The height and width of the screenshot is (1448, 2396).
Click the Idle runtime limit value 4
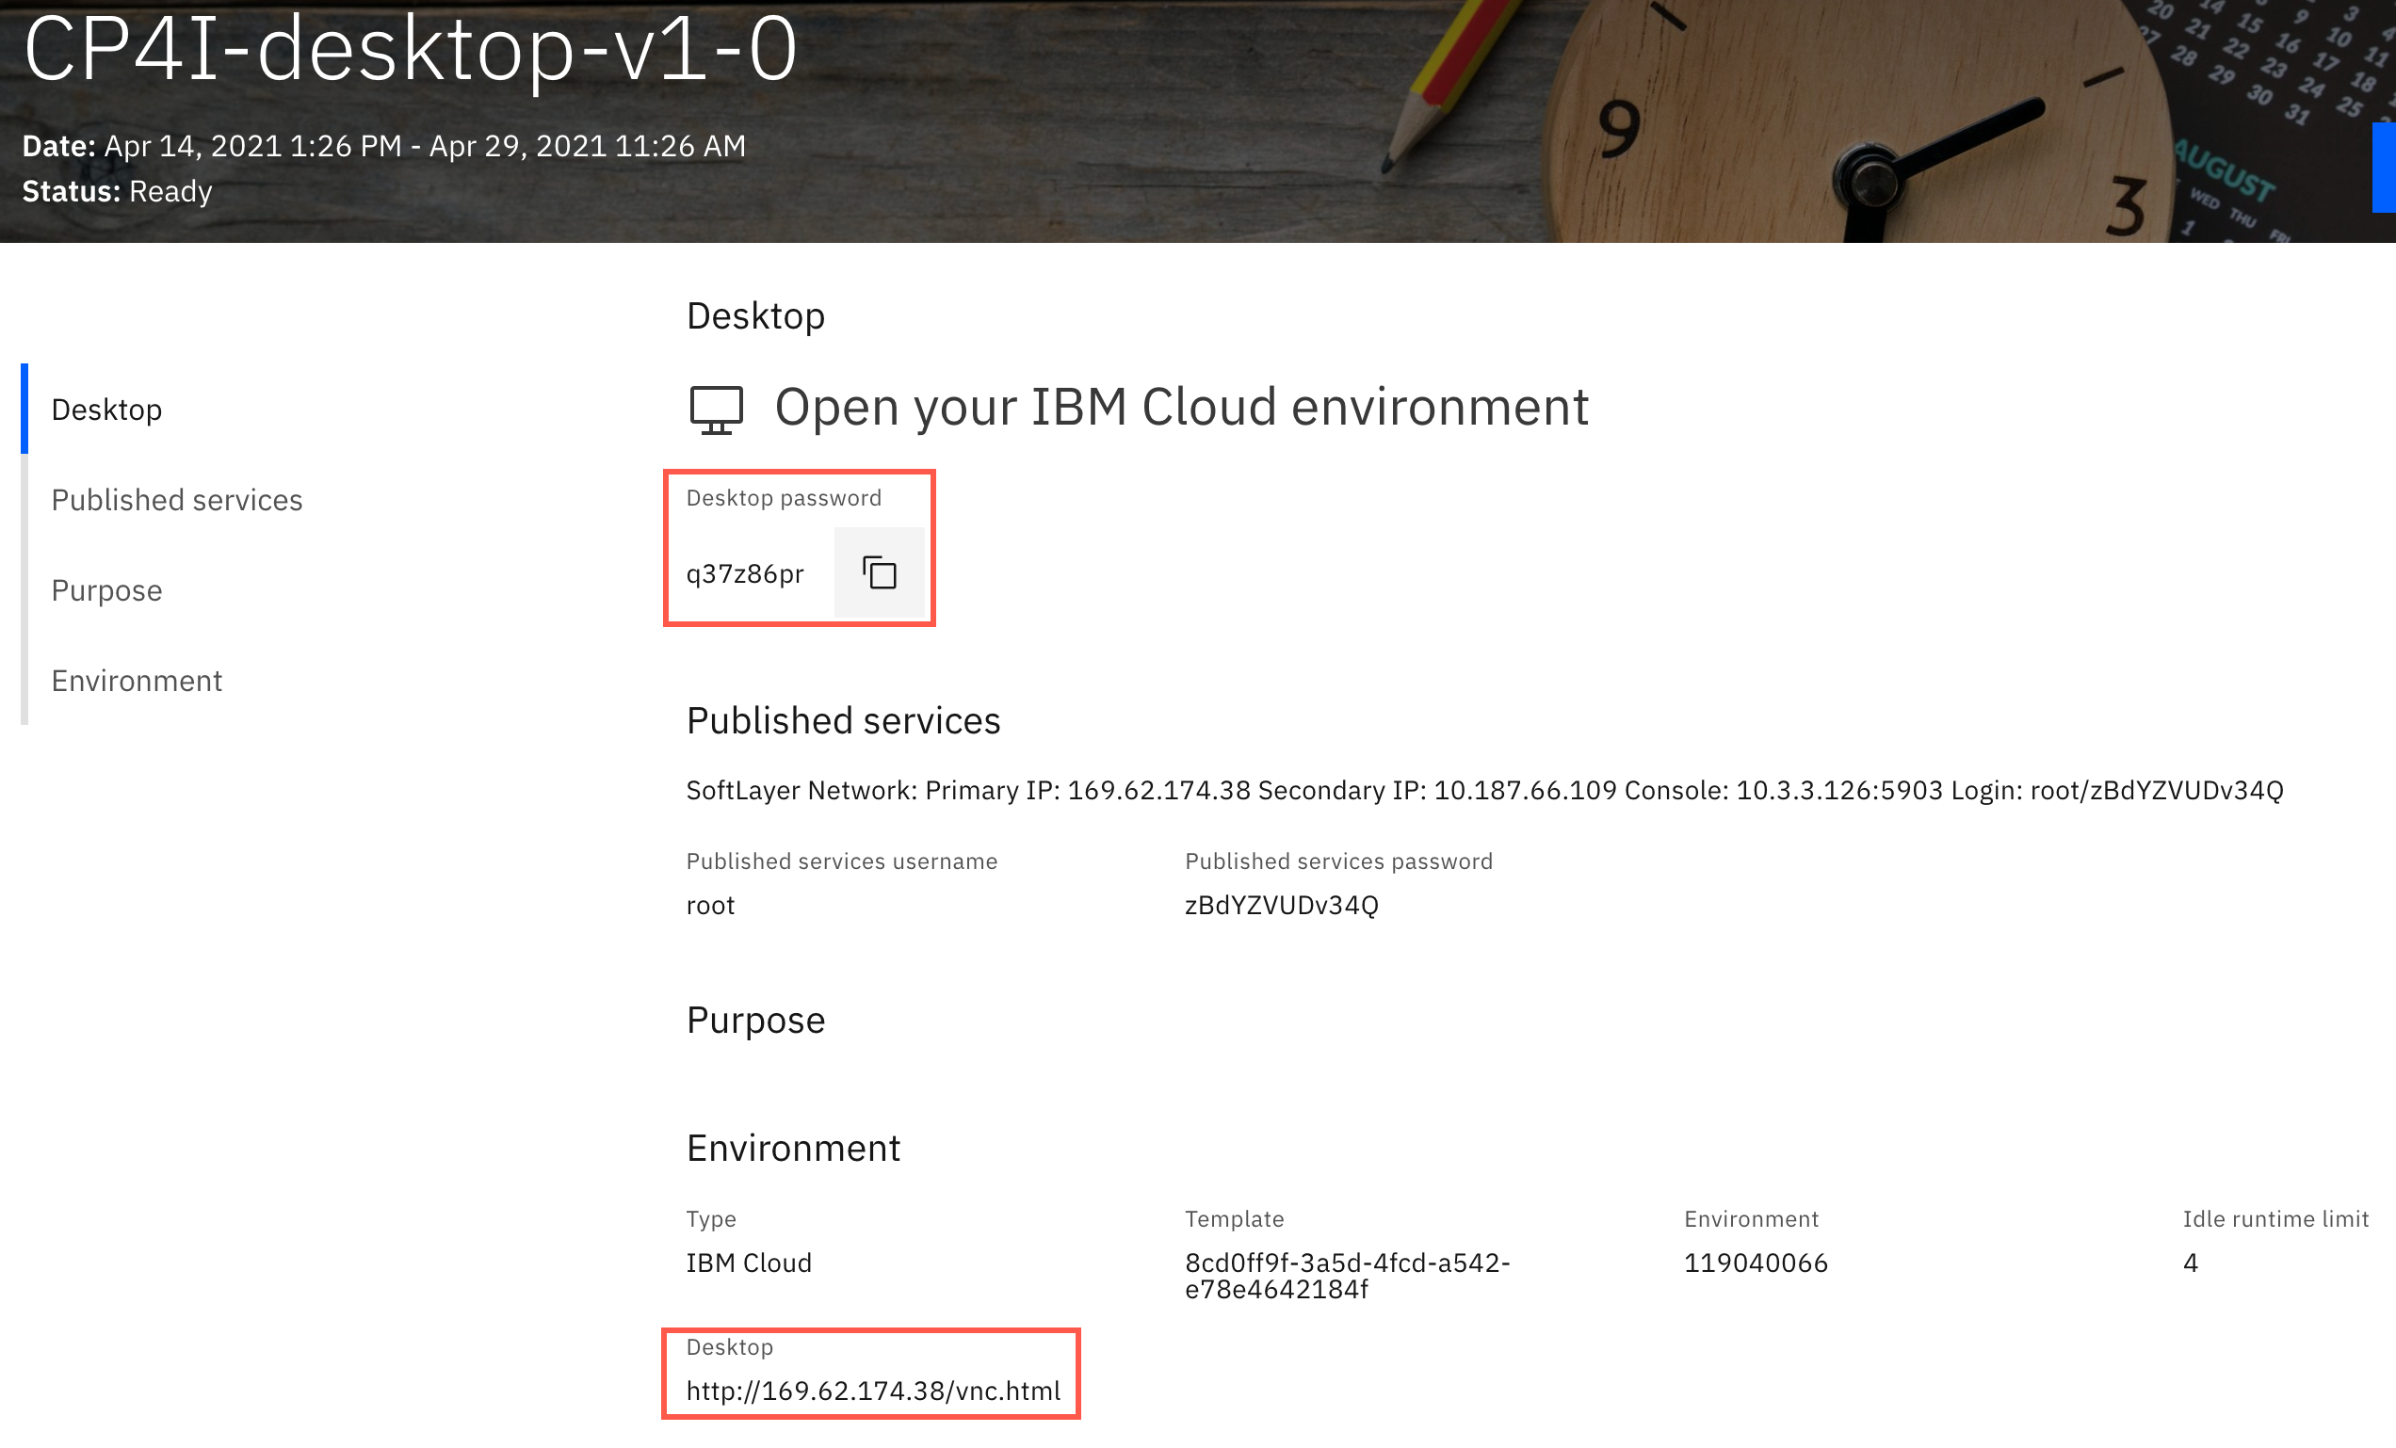click(x=2190, y=1263)
